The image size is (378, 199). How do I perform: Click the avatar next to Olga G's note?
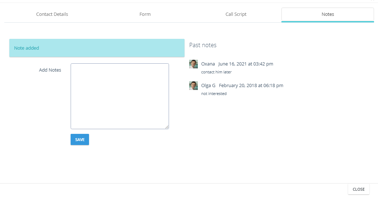[194, 86]
